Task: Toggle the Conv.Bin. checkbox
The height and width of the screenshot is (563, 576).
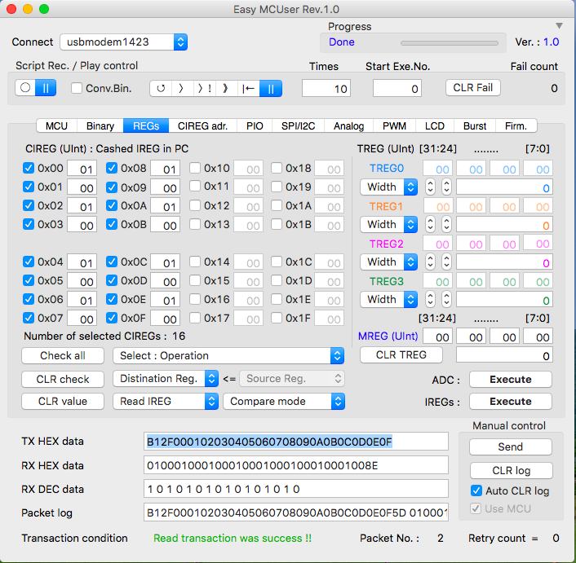Action: (x=77, y=88)
